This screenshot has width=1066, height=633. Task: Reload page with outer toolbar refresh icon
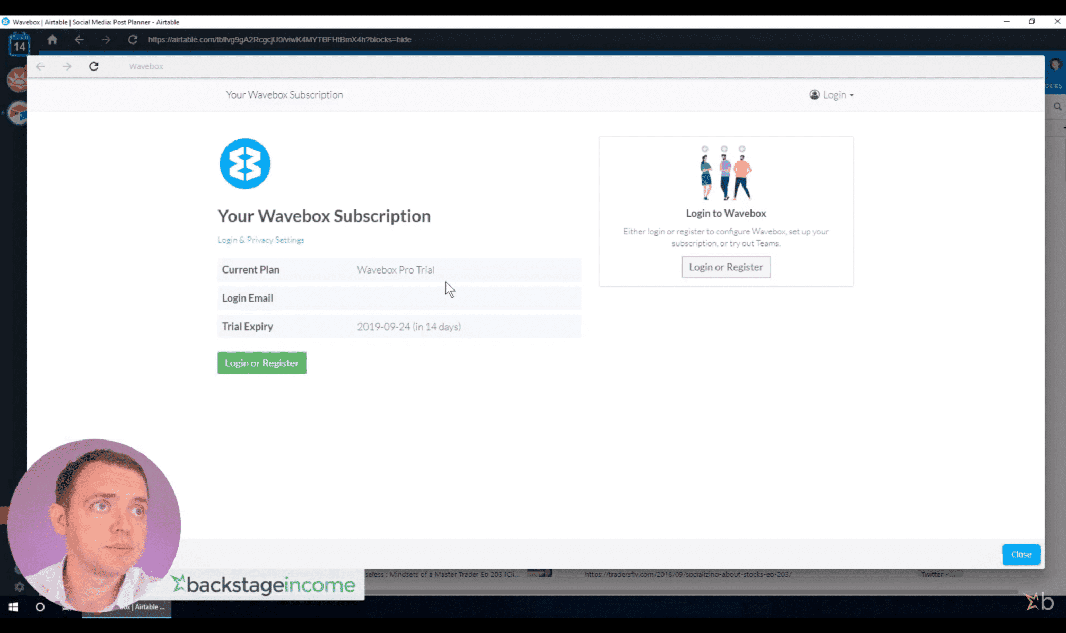133,40
